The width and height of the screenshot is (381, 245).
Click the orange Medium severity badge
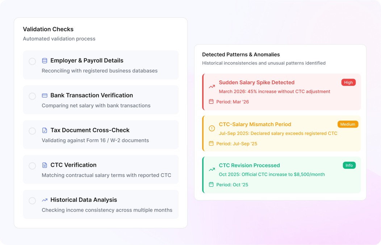click(348, 124)
